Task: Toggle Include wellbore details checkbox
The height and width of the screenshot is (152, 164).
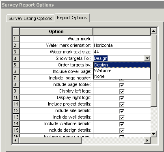Action: click(x=122, y=124)
